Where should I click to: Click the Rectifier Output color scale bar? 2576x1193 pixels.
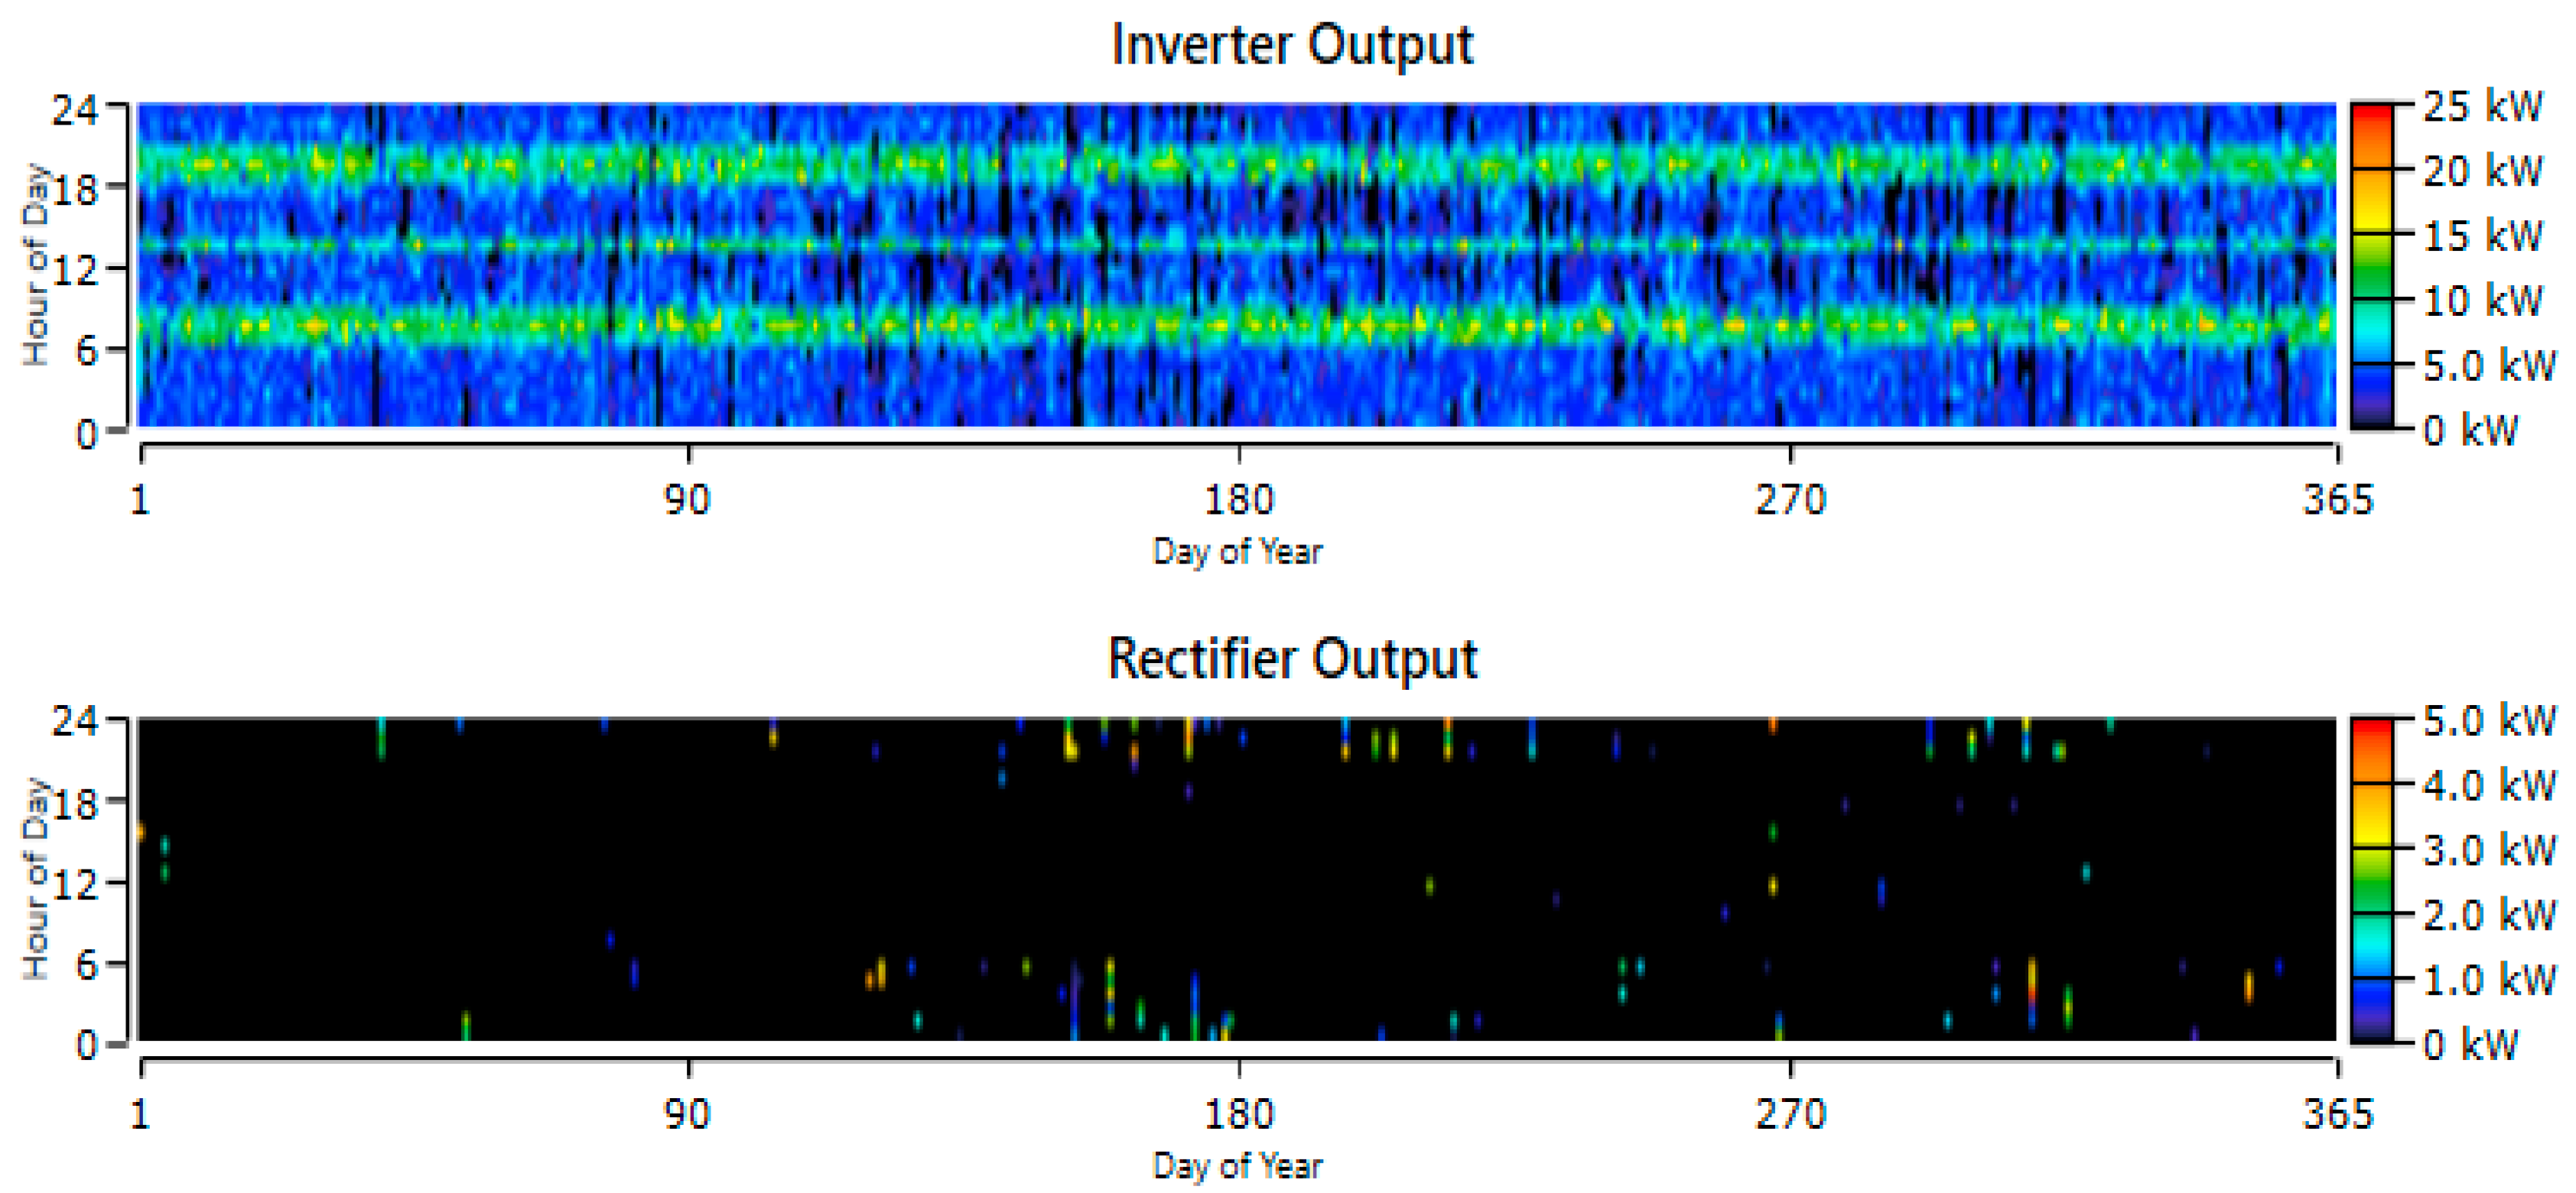(2370, 880)
